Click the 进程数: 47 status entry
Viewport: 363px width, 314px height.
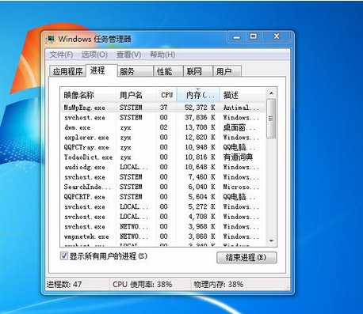click(x=64, y=285)
